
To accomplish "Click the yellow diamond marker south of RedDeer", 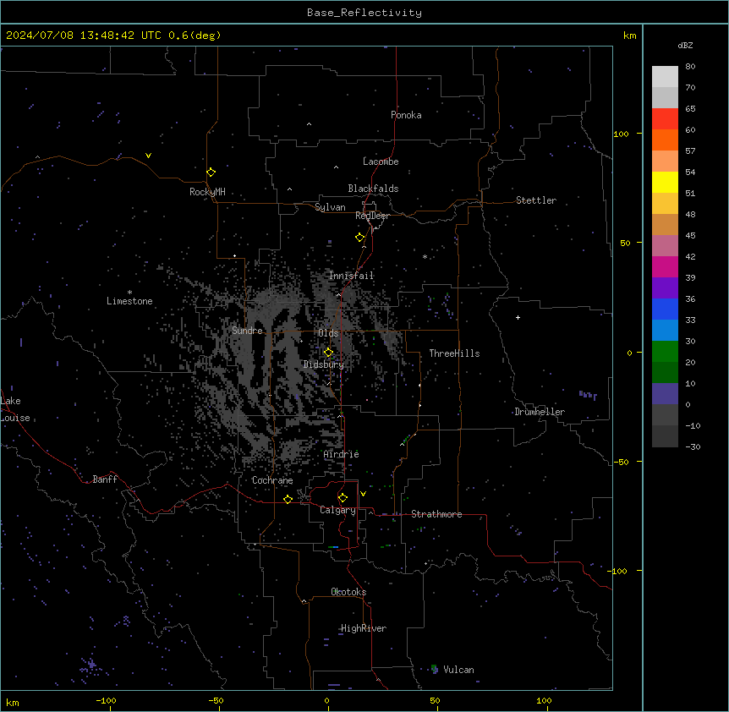I will click(x=359, y=238).
